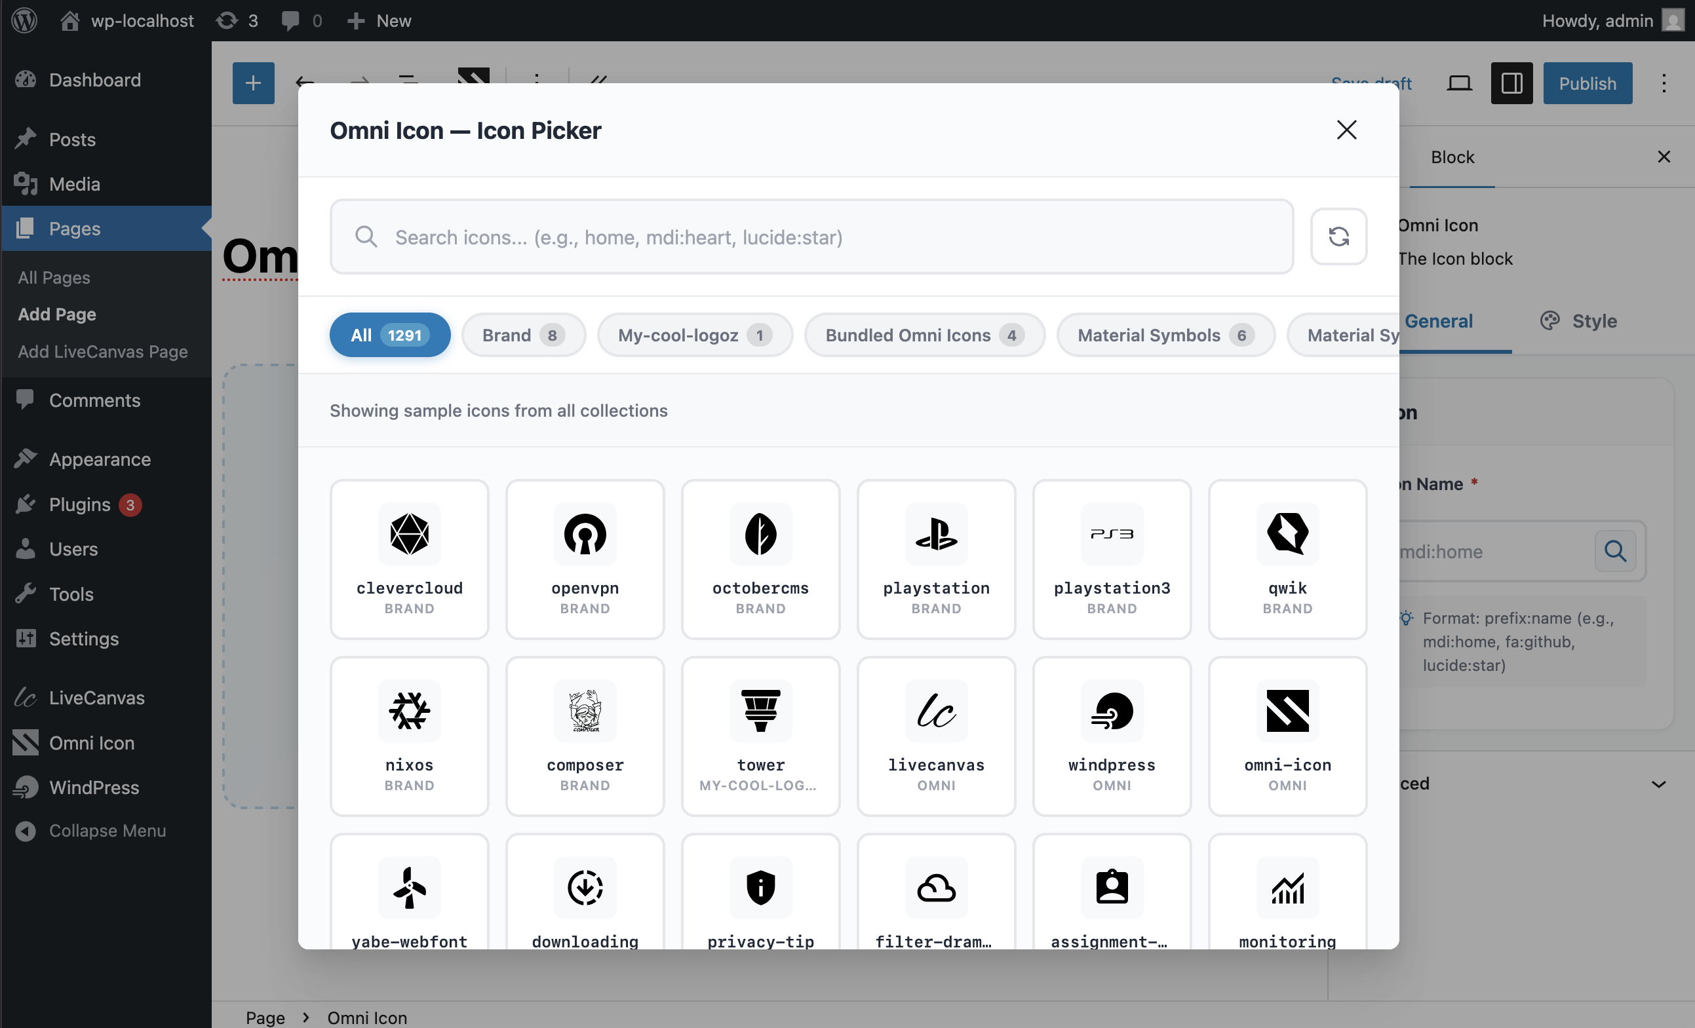This screenshot has width=1695, height=1028.
Task: Toggle the Settings sidebar panel
Action: pos(1511,83)
